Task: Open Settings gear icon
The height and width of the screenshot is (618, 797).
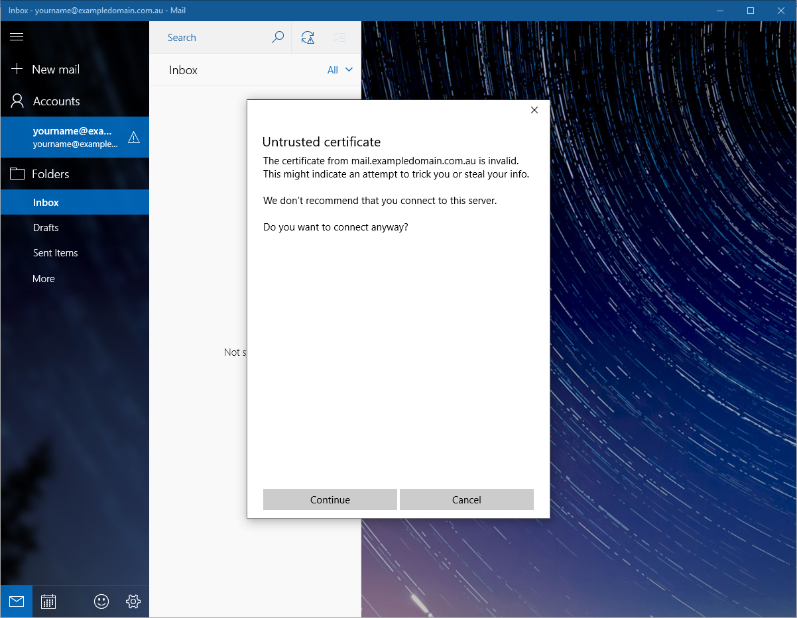Action: pyautogui.click(x=133, y=601)
